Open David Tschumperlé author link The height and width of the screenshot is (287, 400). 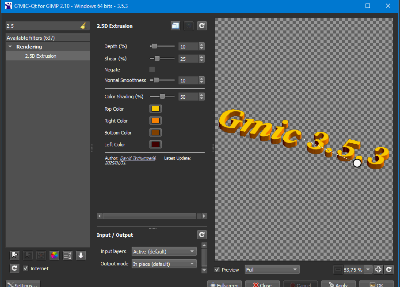click(x=138, y=158)
